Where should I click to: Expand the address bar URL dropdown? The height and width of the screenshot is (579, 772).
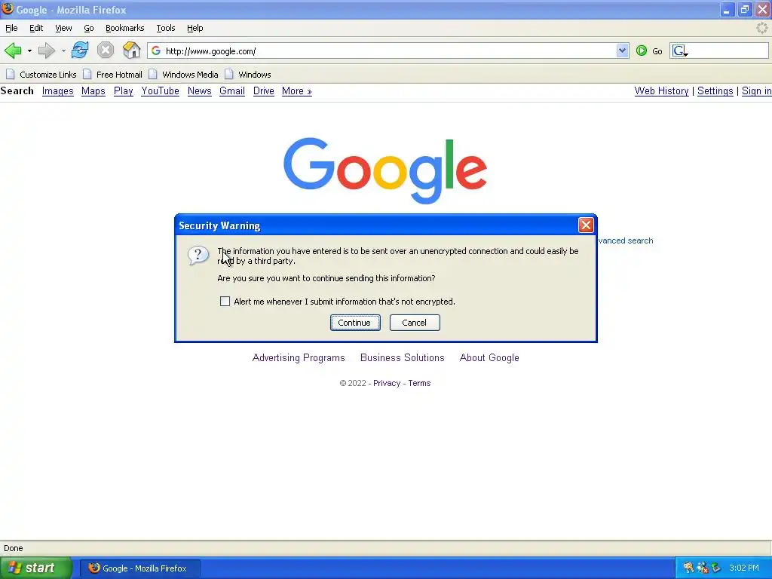[x=622, y=51]
